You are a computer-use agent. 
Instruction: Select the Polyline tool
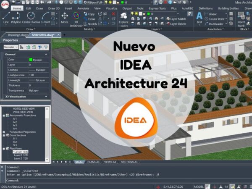pyautogui.click(x=16, y=18)
